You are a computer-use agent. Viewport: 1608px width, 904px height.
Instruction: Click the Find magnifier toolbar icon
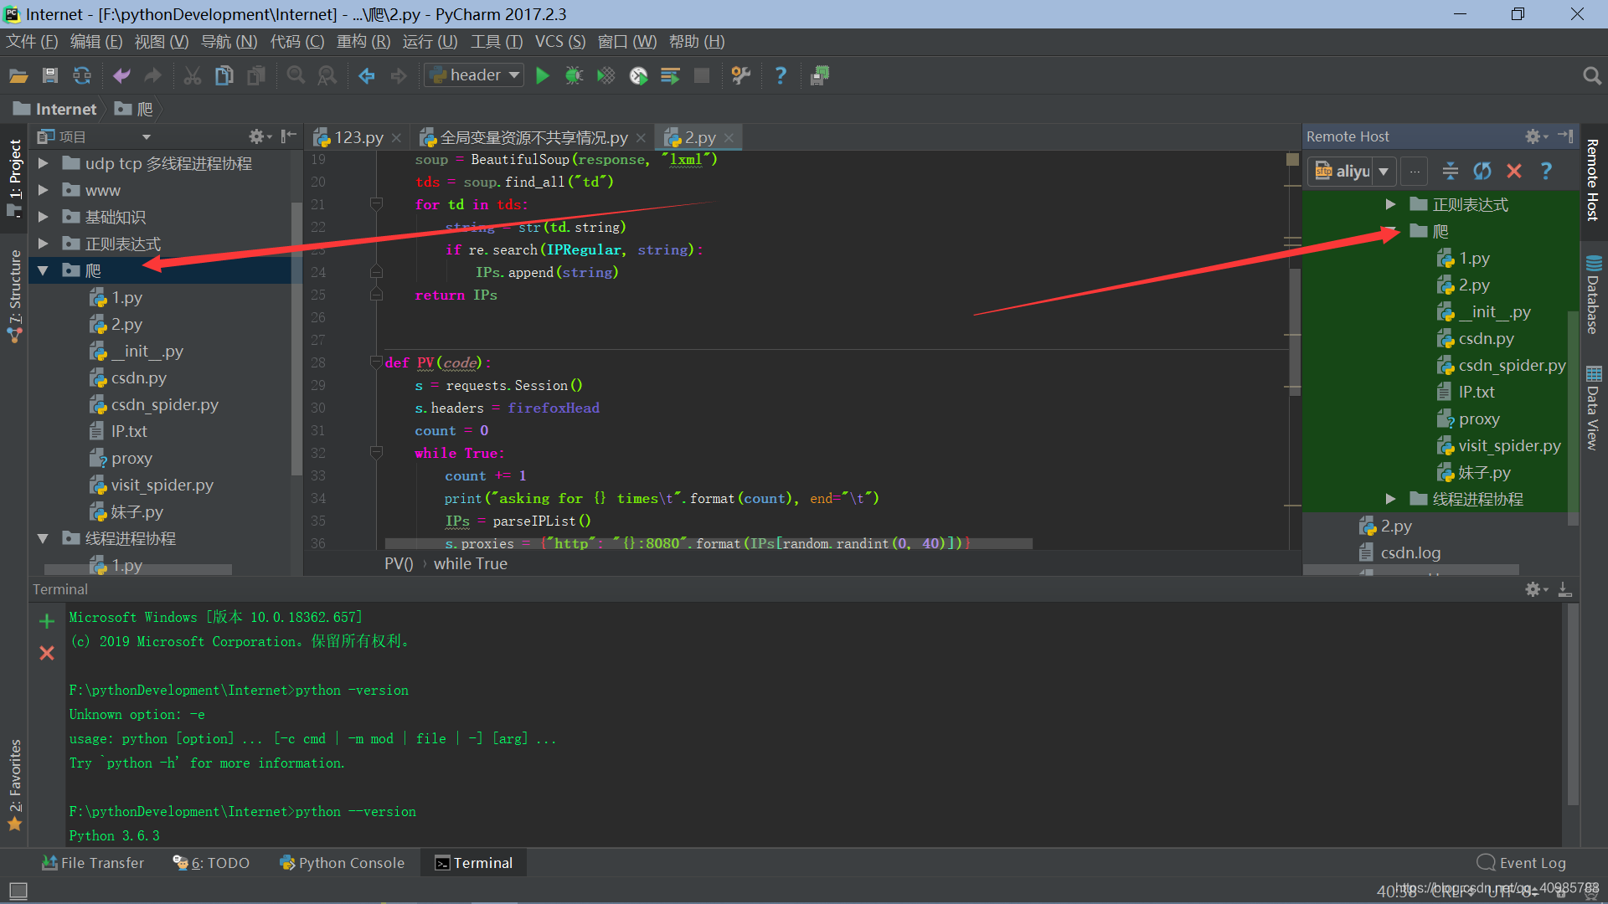[296, 76]
